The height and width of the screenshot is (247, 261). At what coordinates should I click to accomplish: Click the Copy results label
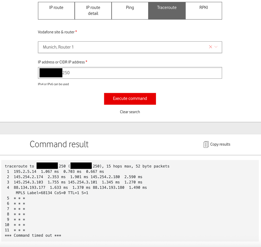pyautogui.click(x=220, y=144)
